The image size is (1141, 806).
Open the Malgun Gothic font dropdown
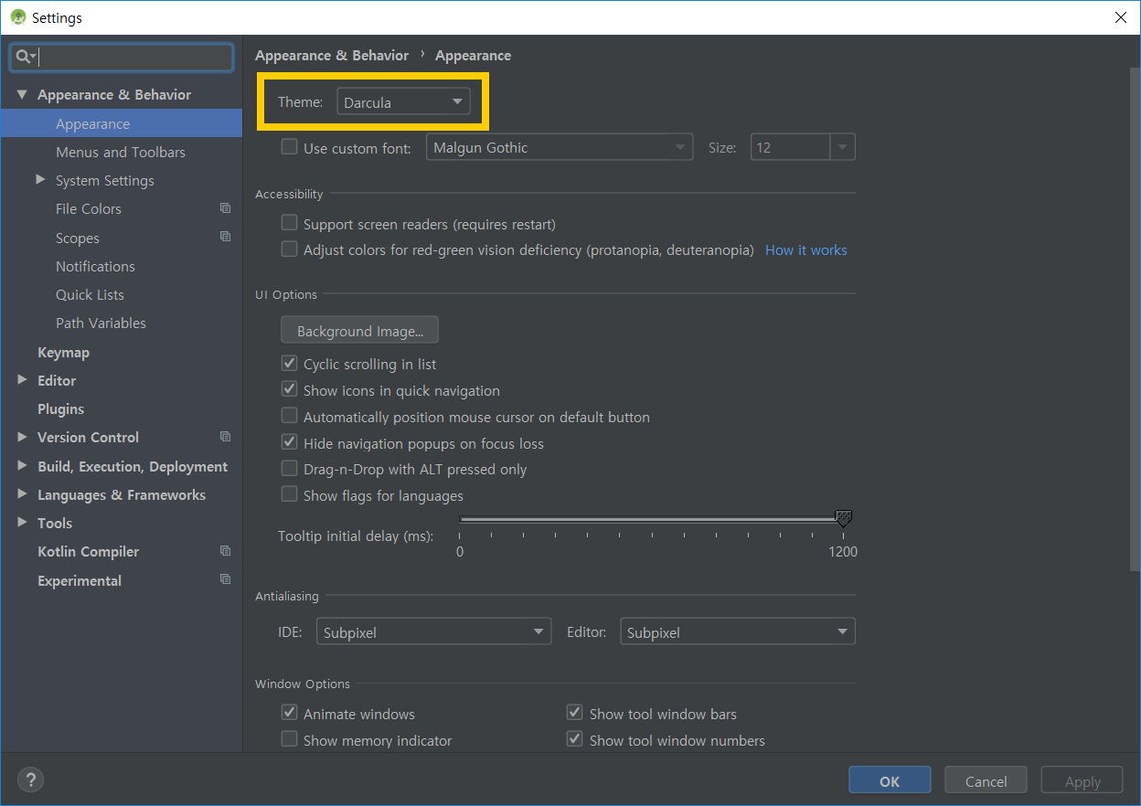click(560, 147)
